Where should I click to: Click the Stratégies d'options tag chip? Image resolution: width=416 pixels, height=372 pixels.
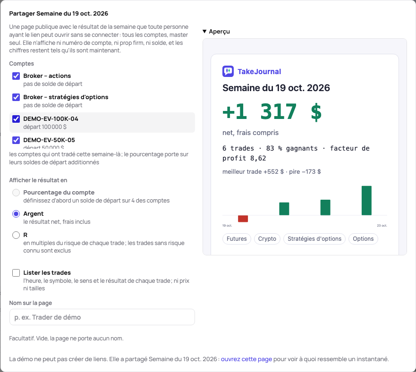tap(314, 239)
